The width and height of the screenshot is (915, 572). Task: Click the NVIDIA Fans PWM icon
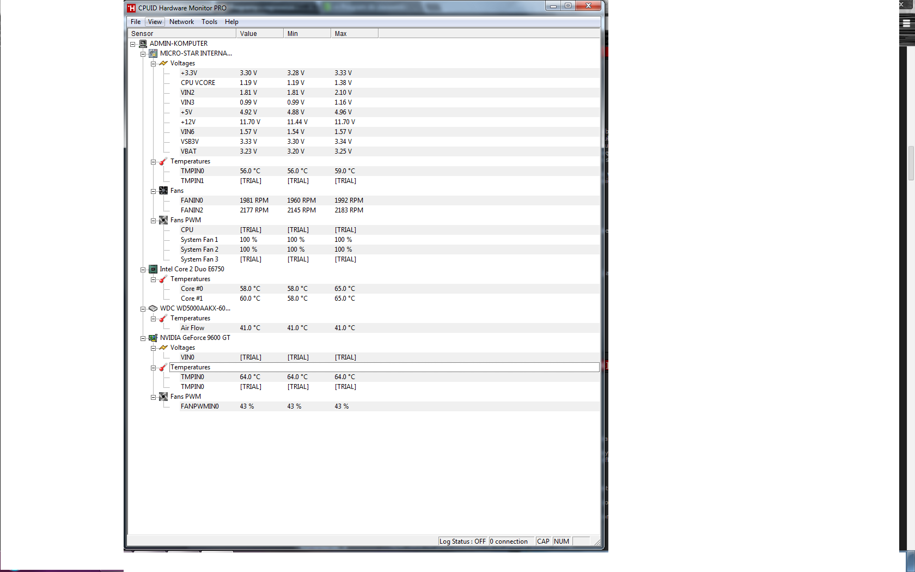163,397
